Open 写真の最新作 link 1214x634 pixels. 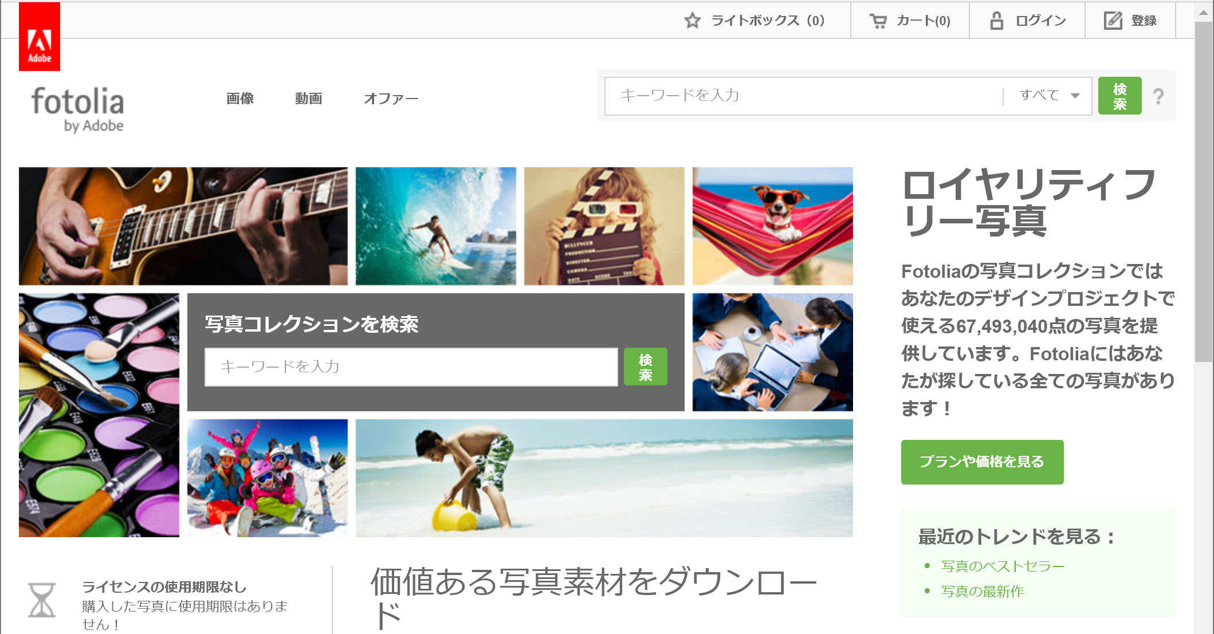982,591
